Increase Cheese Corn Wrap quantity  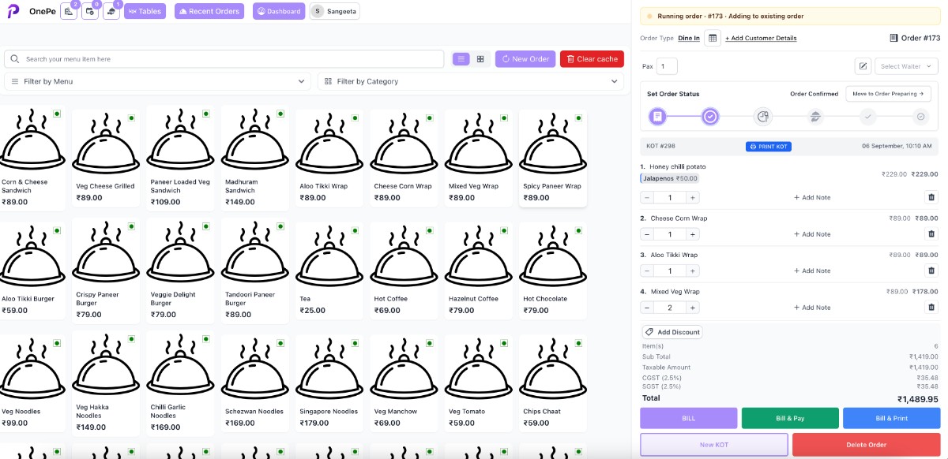693,234
